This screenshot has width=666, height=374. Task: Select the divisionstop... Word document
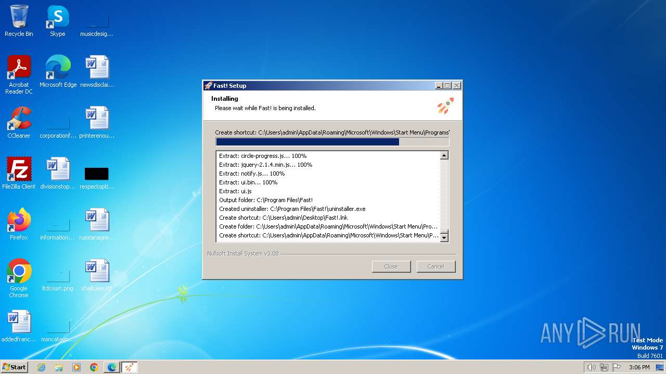click(58, 173)
